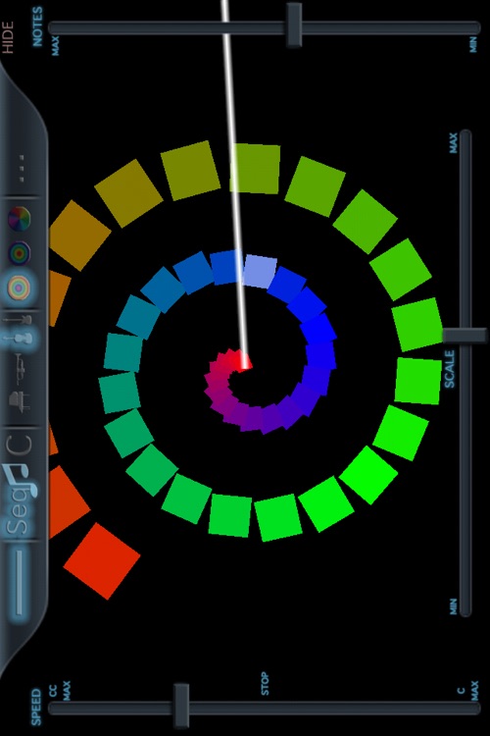The height and width of the screenshot is (736, 490).
Task: Click the glowing line button in toolbar
Action: [19, 583]
